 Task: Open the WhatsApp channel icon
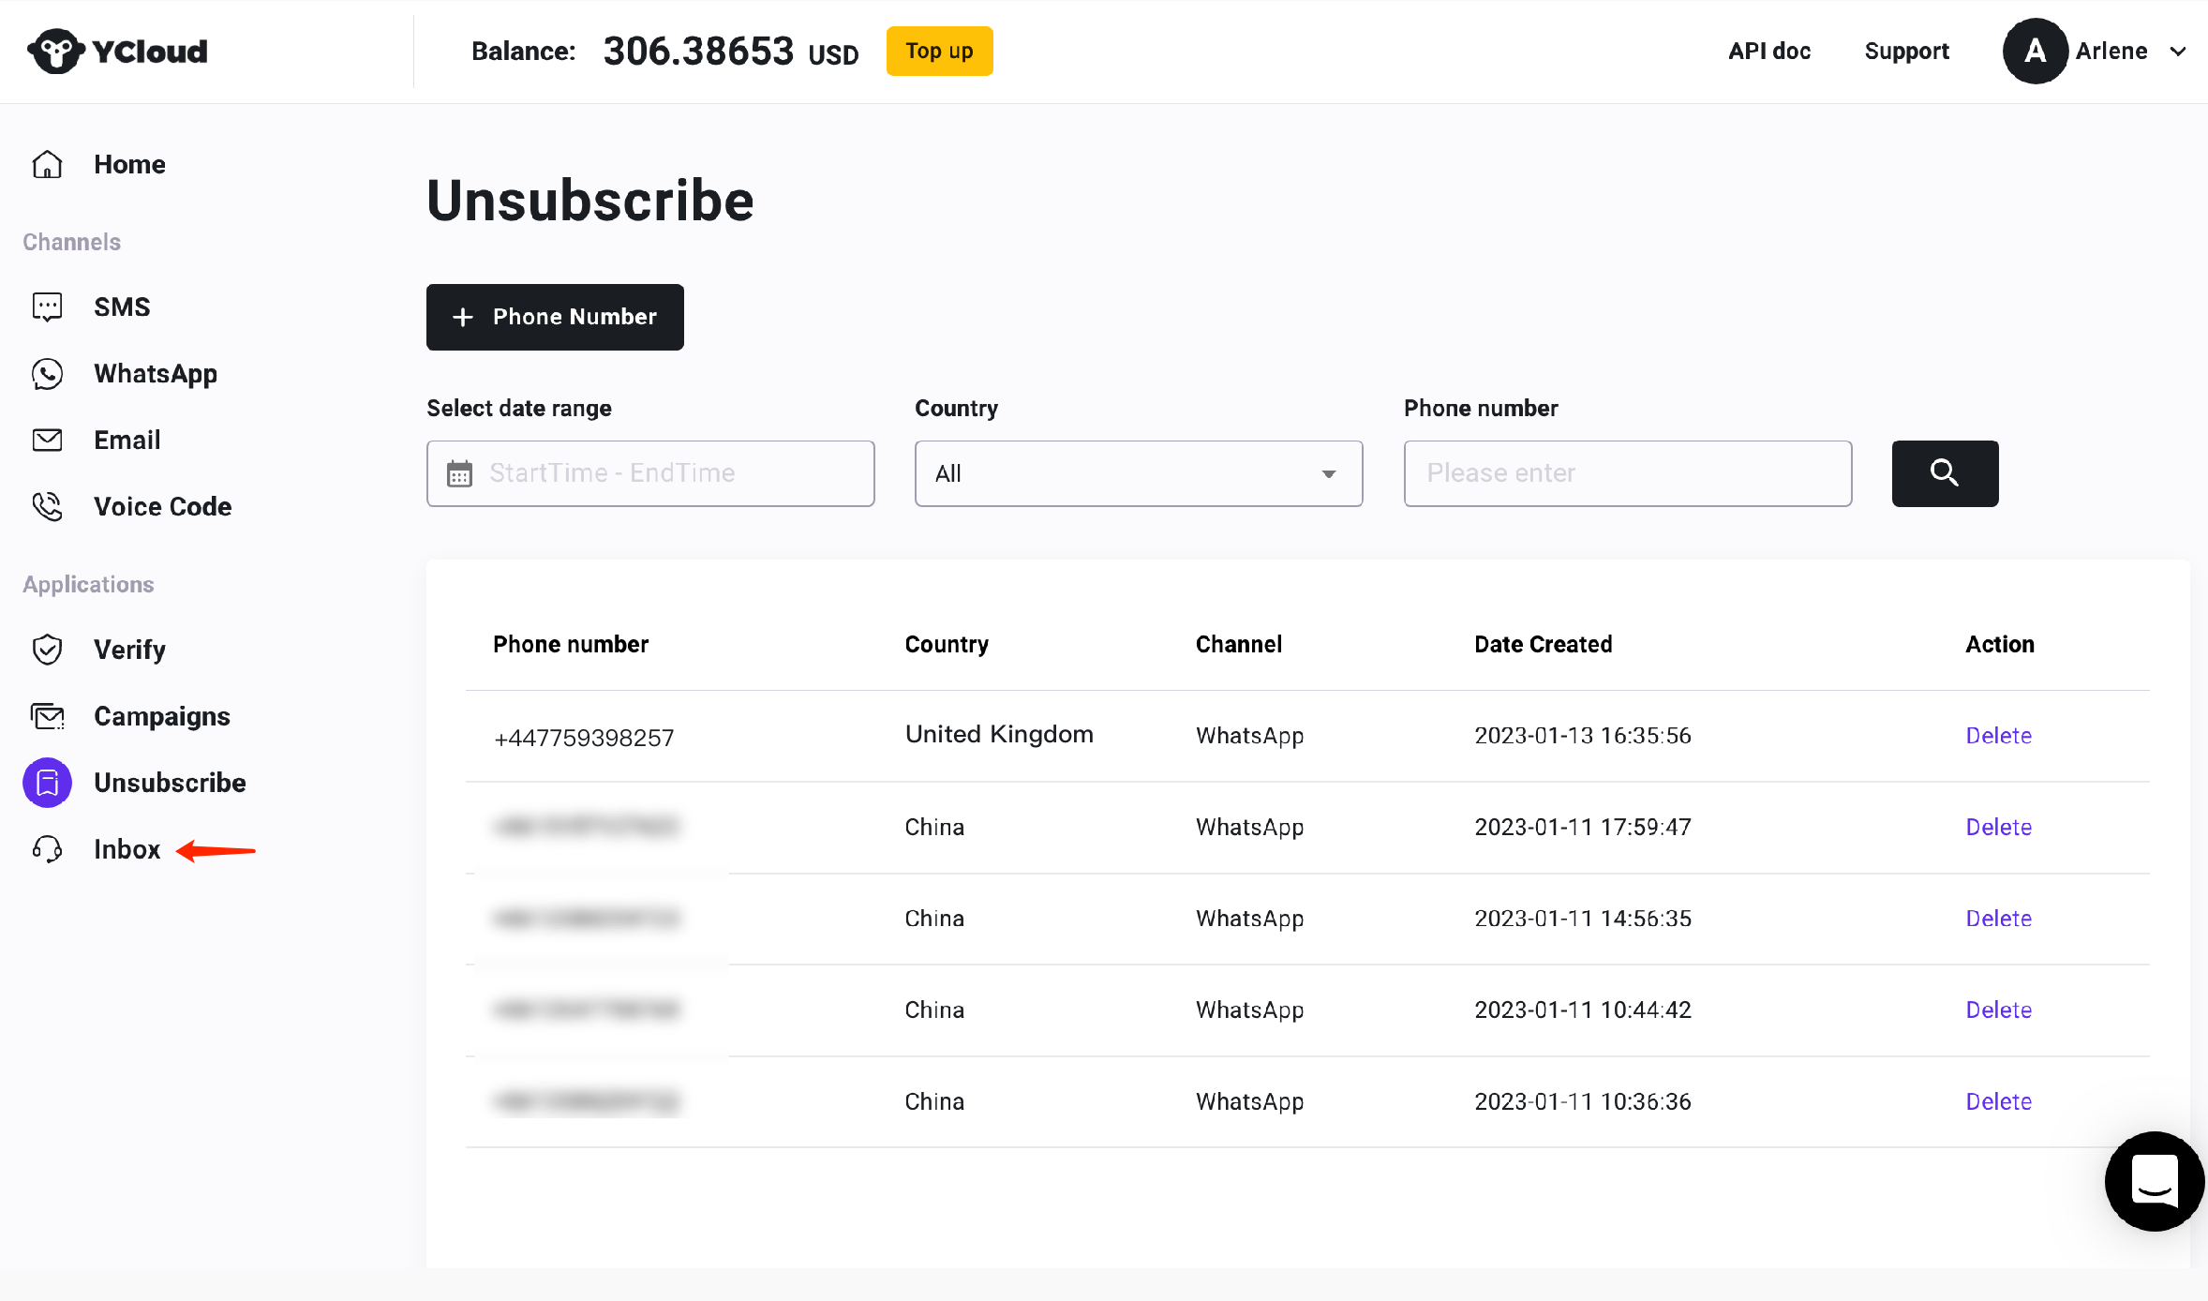(x=47, y=374)
